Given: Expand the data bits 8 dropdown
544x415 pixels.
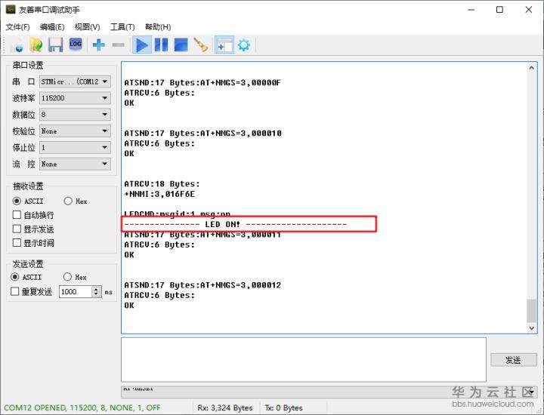Looking at the screenshot, I should tap(76, 115).
